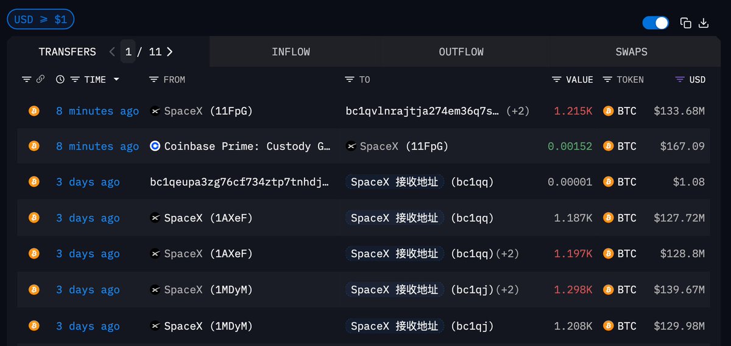Screen dimensions: 731x346
Task: Toggle the blue switch at top right
Action: [655, 23]
